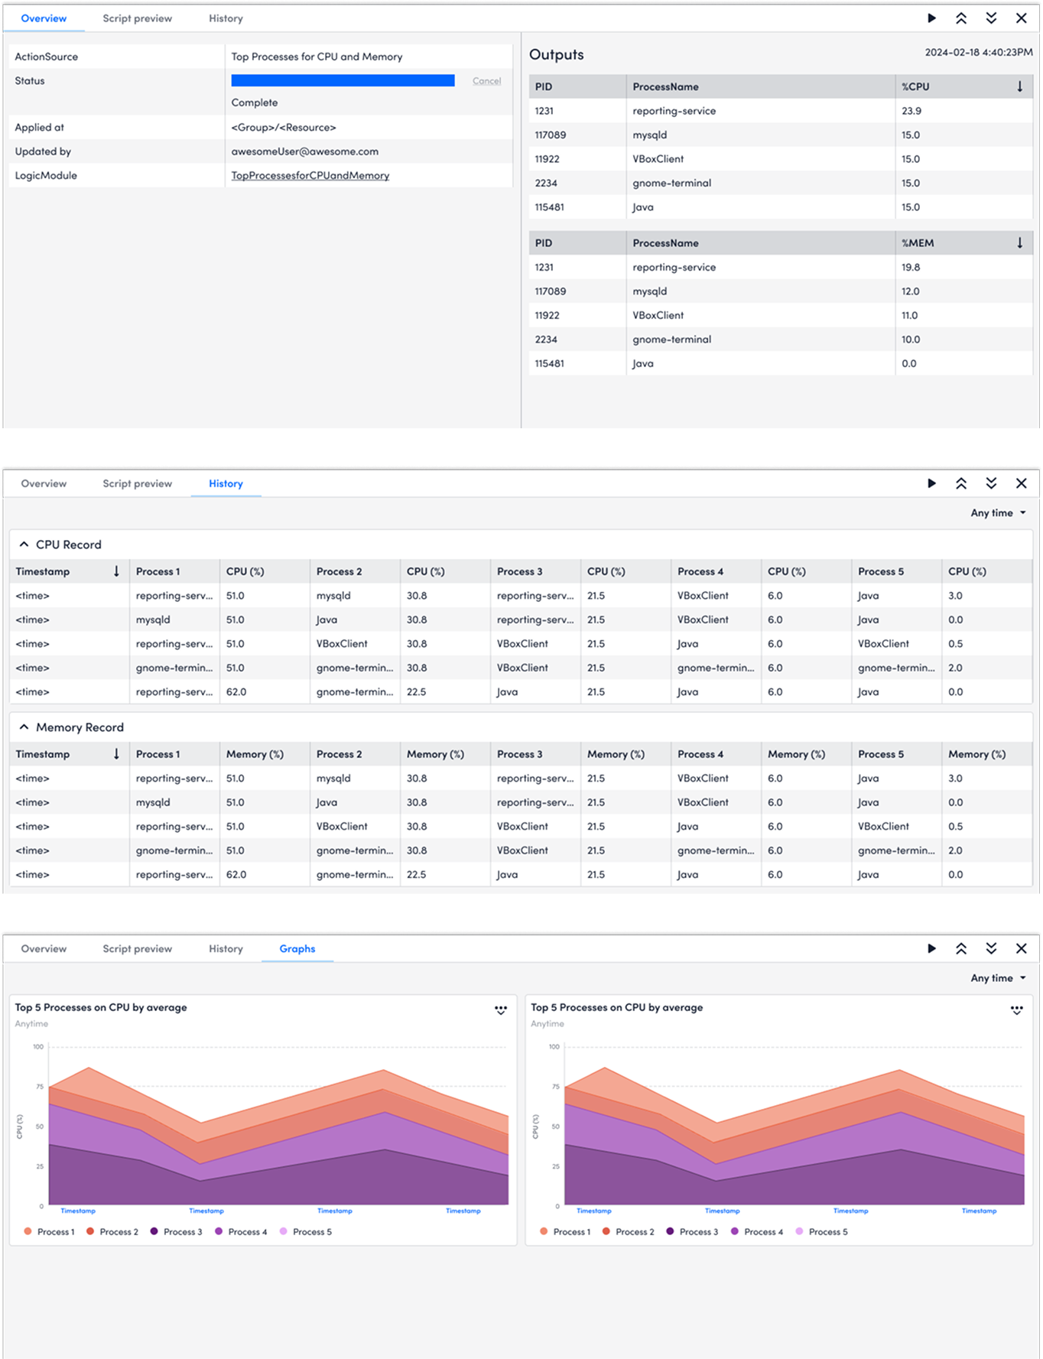Open Any time dropdown in Graphs panel
This screenshot has width=1043, height=1359.
(998, 977)
